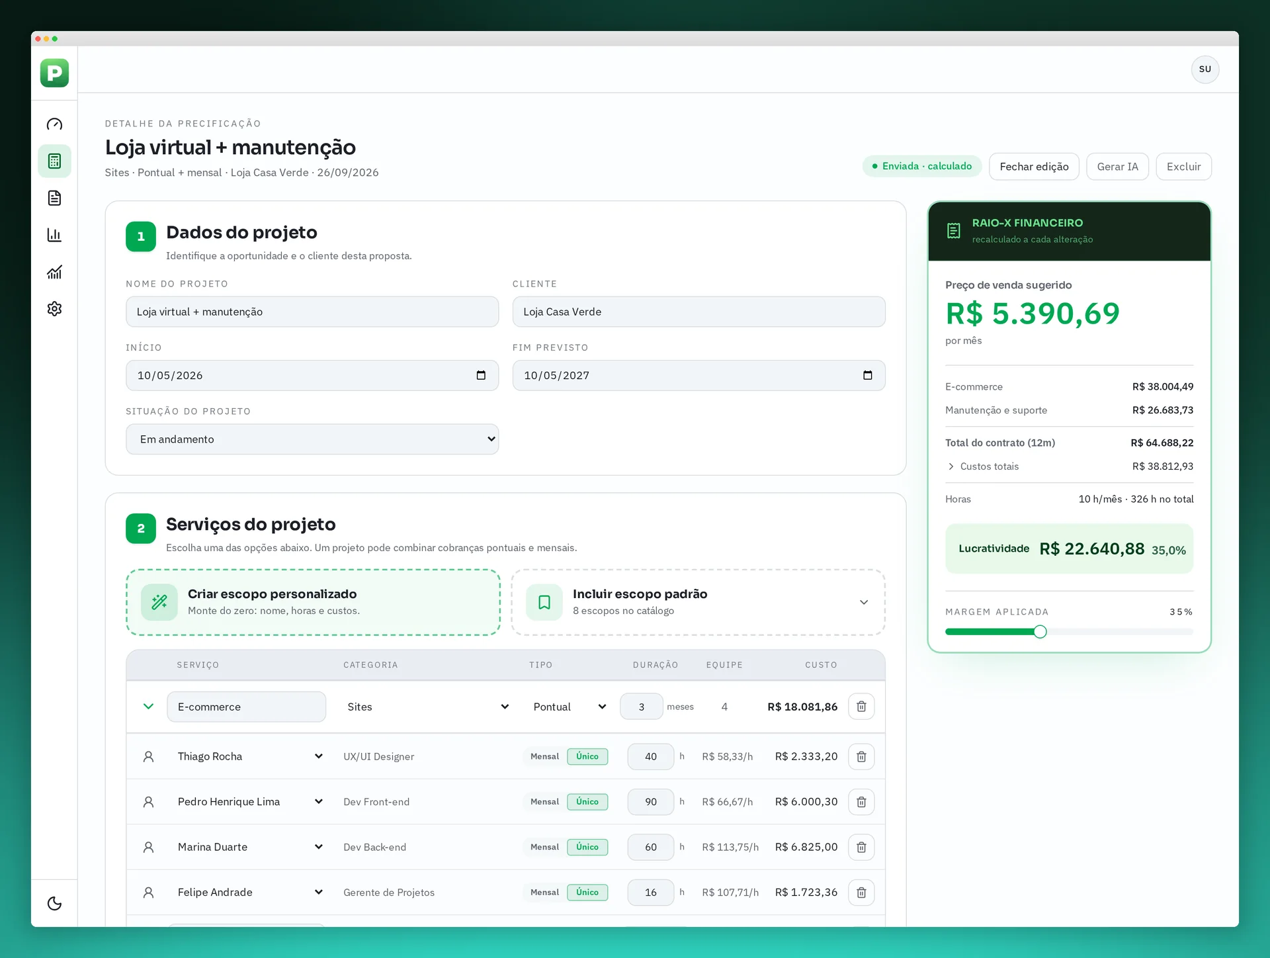Edit the E-commerce duration months field

641,707
